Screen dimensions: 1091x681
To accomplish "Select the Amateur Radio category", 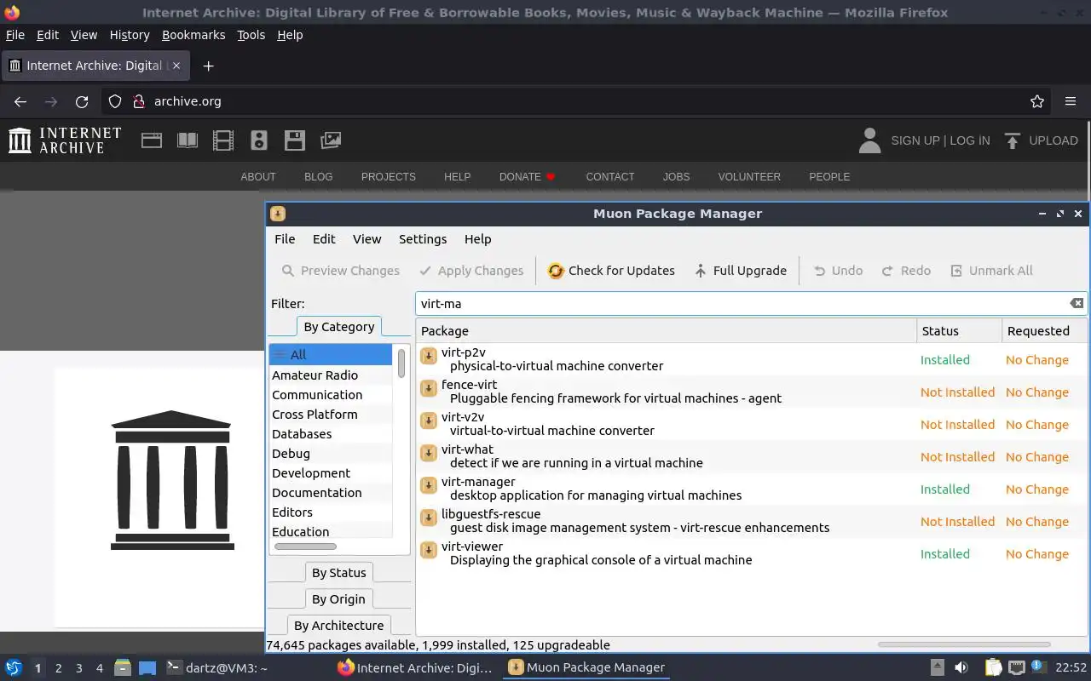I will [x=331, y=375].
